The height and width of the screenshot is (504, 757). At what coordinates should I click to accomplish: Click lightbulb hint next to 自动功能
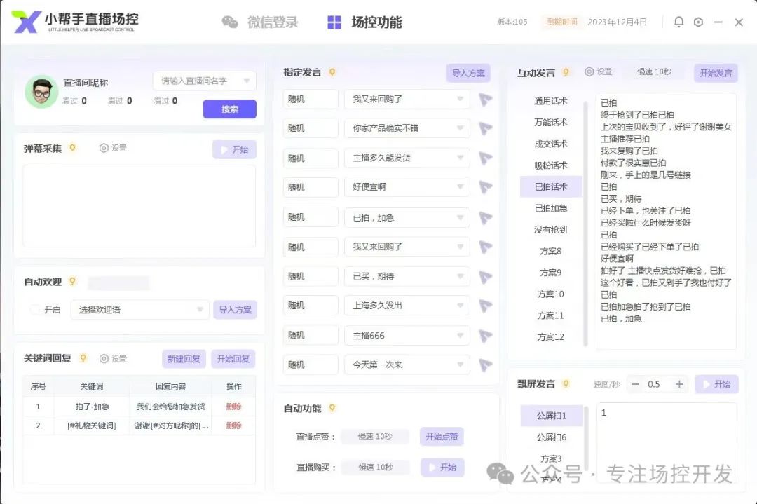click(x=332, y=408)
